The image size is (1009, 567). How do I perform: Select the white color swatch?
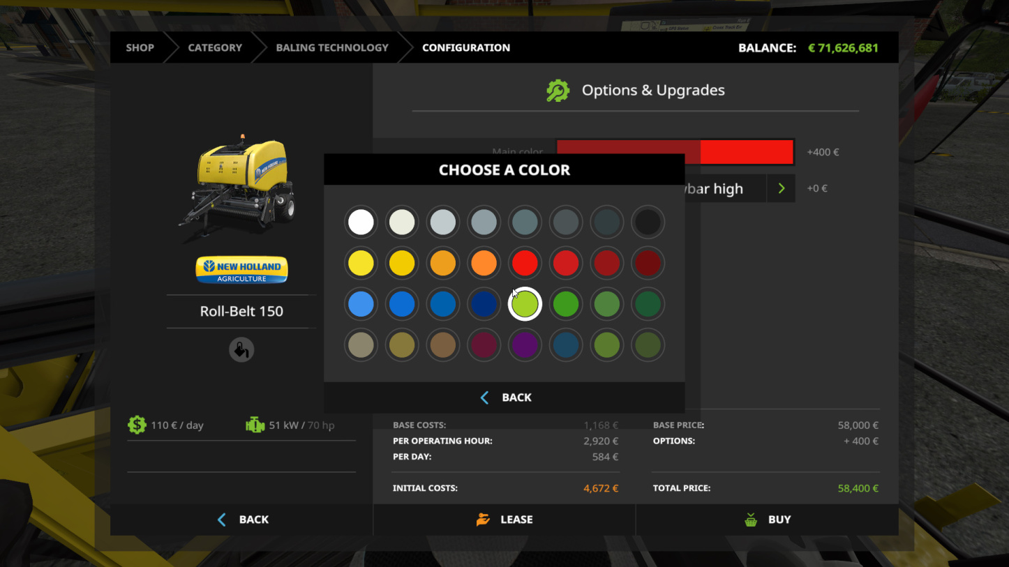tap(361, 222)
